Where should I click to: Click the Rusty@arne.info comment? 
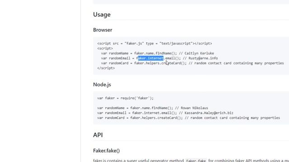click(200, 58)
